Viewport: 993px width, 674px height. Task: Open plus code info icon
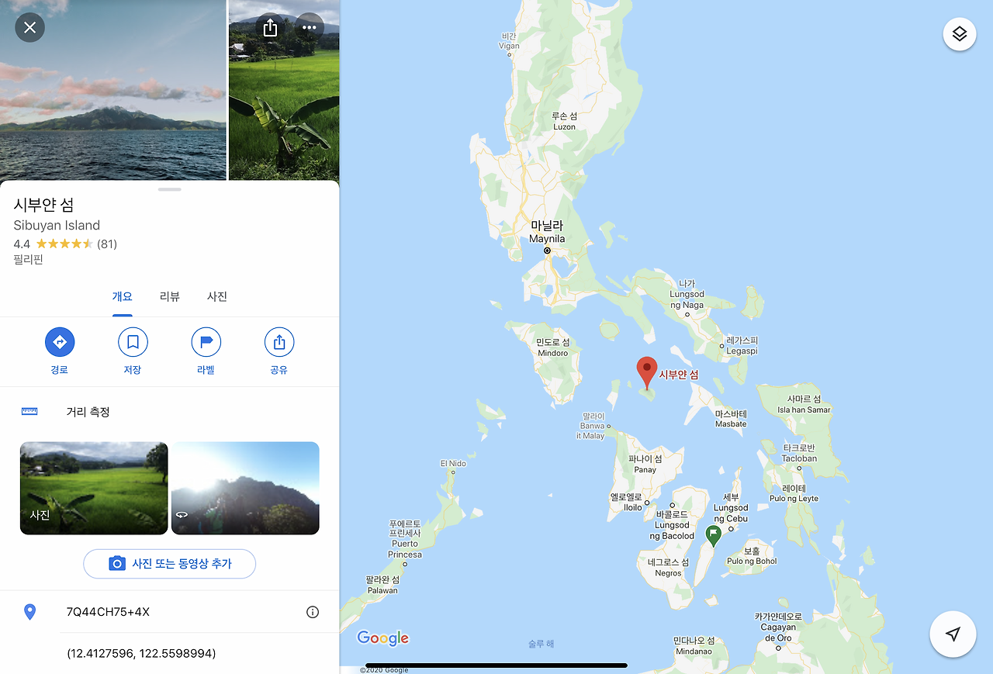point(313,612)
